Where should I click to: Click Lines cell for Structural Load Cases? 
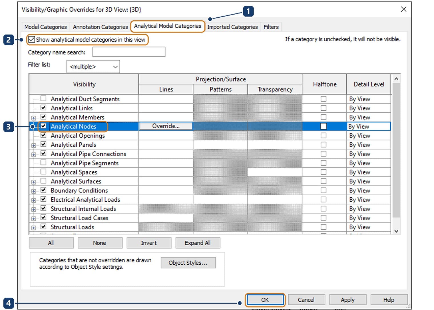pos(166,218)
